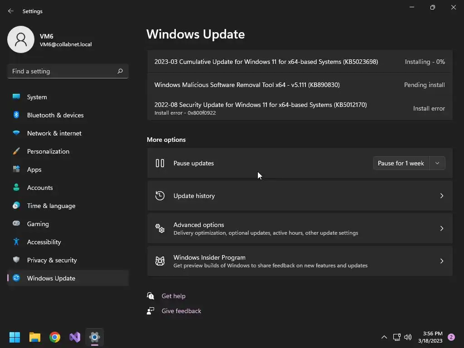Launch Google Chrome from taskbar
The image size is (464, 348).
[55, 337]
